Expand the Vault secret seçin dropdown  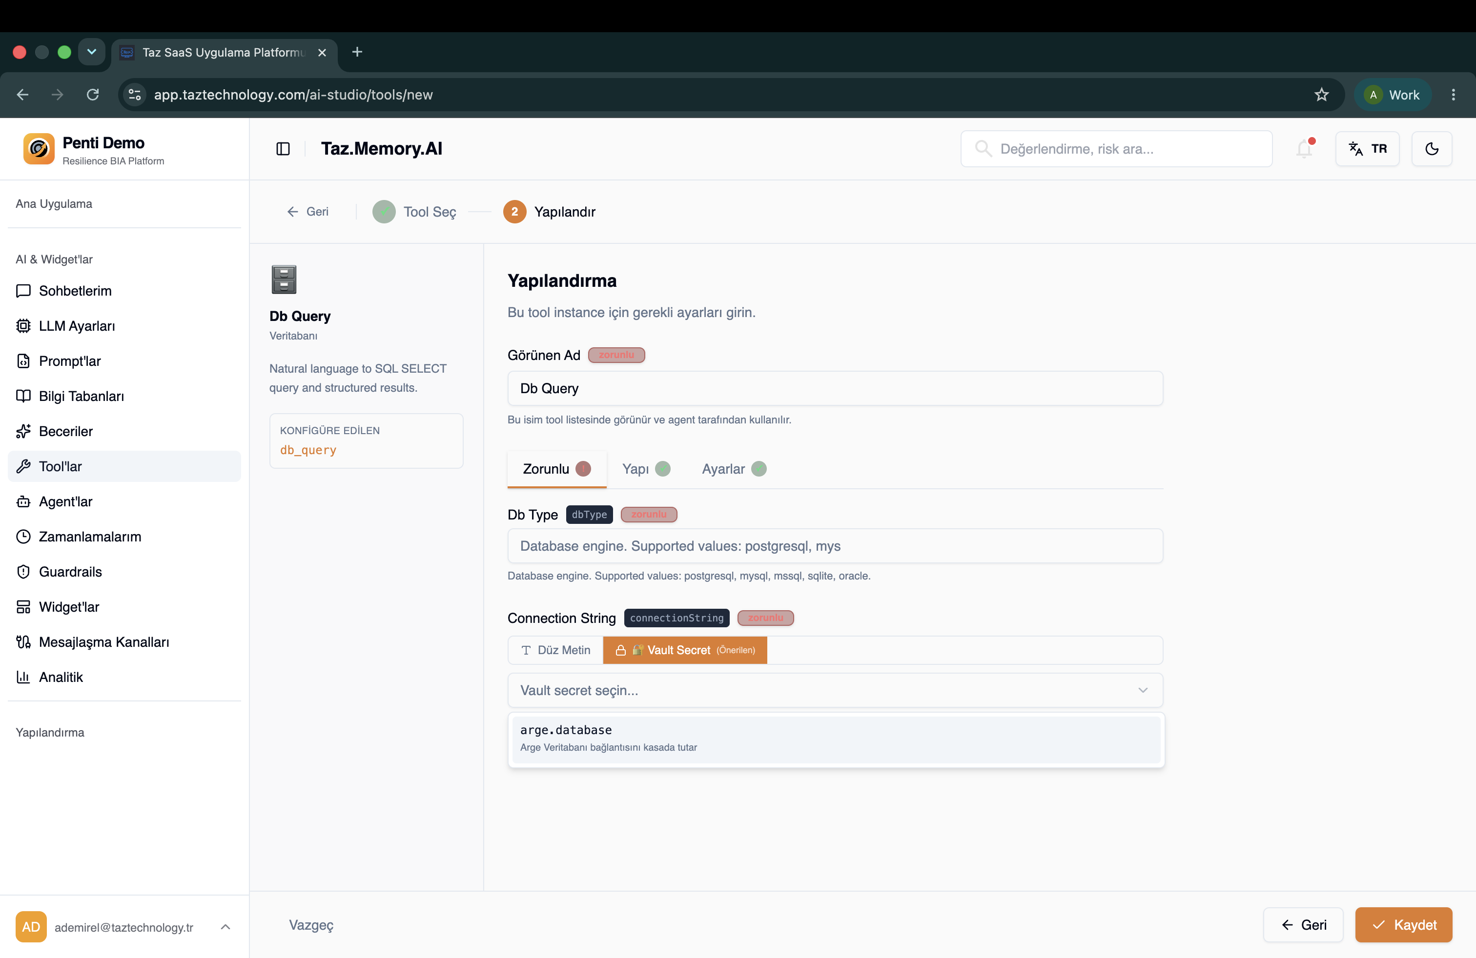pyautogui.click(x=835, y=690)
